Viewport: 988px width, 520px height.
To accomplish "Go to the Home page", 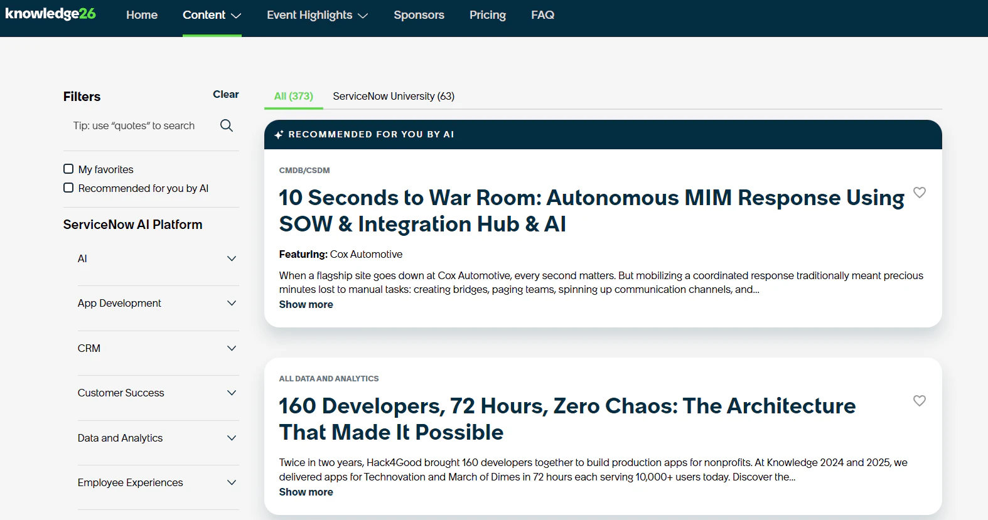I will coord(142,15).
